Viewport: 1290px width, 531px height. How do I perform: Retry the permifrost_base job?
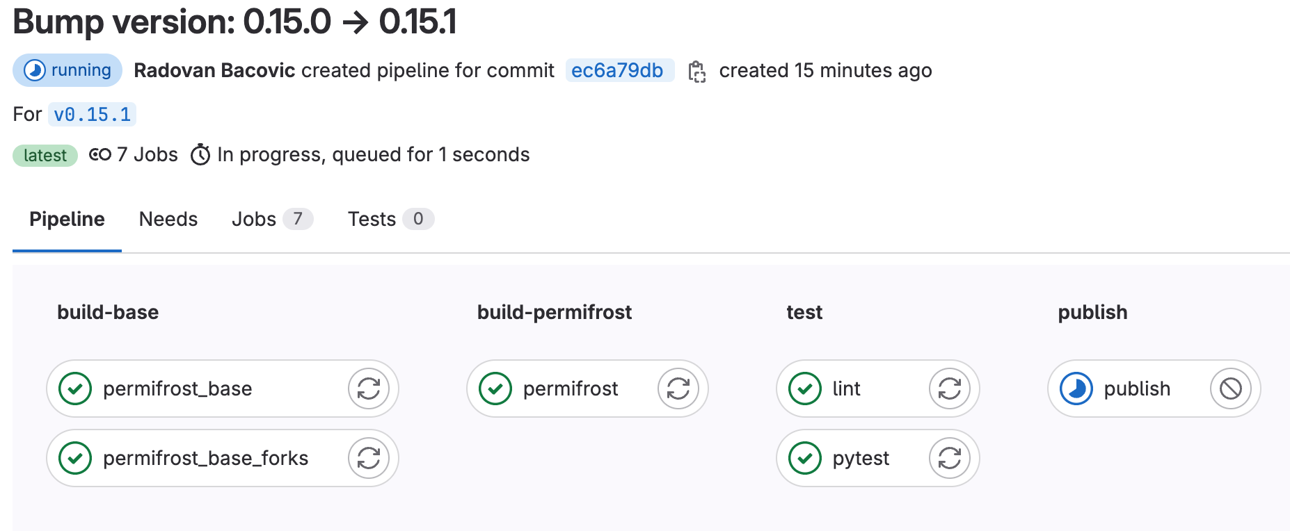pyautogui.click(x=369, y=389)
